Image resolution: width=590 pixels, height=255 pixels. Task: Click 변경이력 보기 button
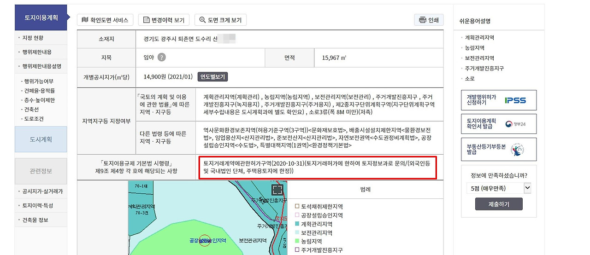164,20
